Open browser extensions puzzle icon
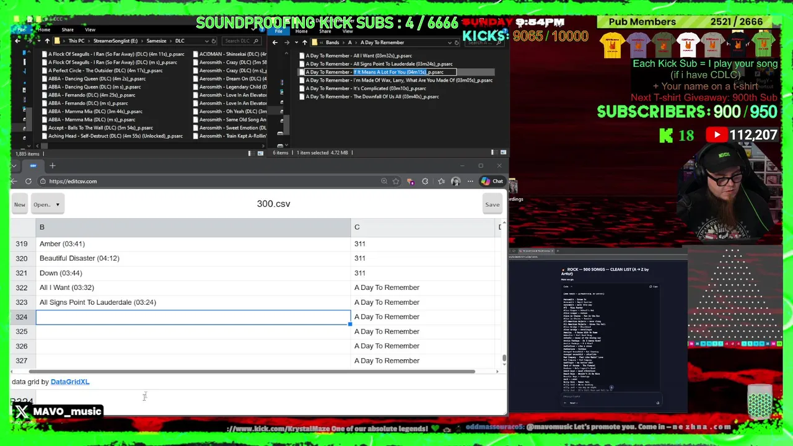 (425, 181)
